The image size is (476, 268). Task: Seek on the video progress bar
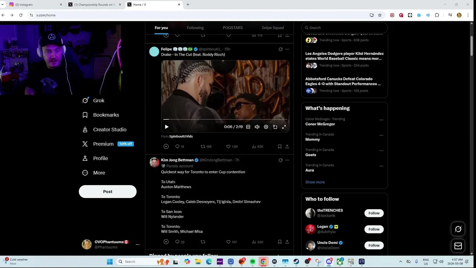point(225,119)
